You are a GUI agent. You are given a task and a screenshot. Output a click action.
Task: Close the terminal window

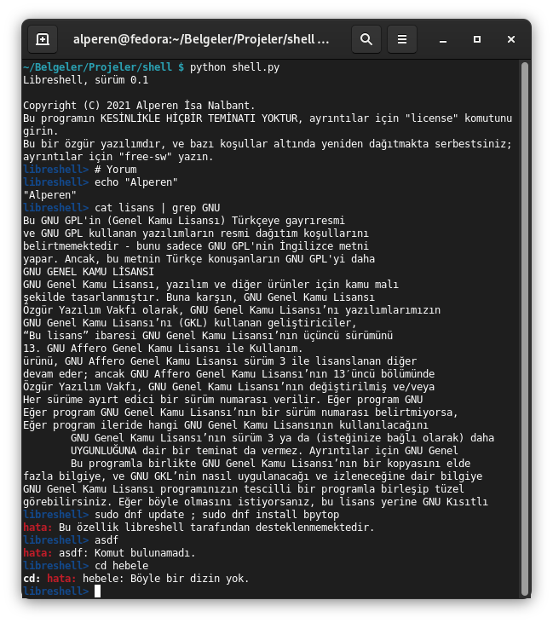coord(511,39)
